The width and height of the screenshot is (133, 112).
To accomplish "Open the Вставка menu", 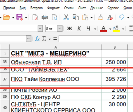I will [36, 8].
